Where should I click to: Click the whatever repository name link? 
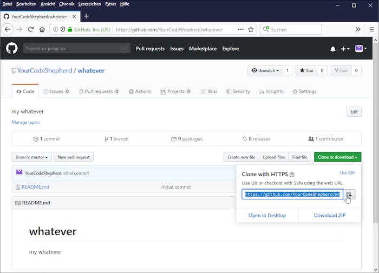point(91,70)
